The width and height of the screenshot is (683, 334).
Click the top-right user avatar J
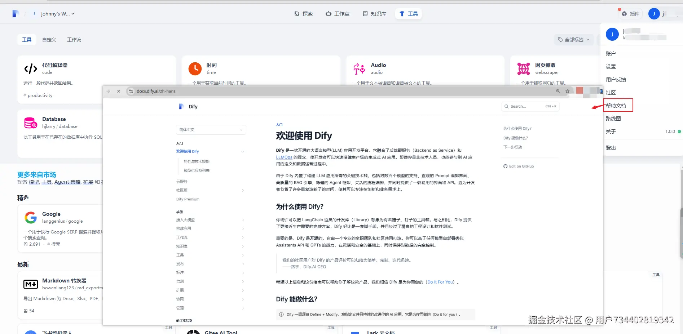pyautogui.click(x=654, y=14)
